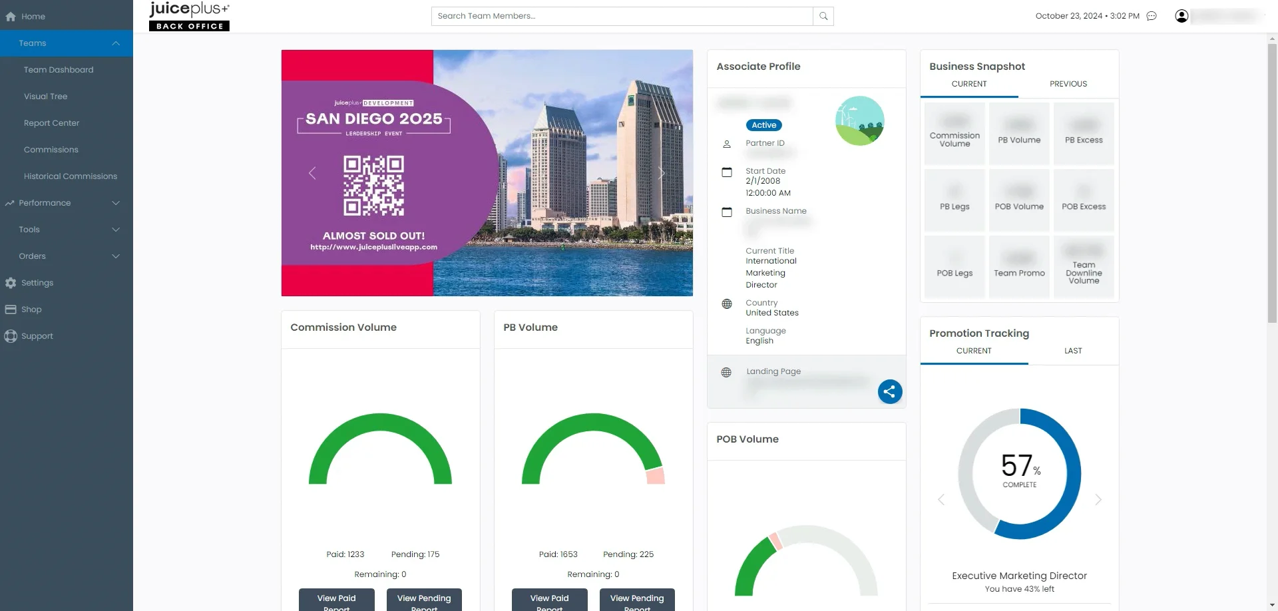Click the globe icon next to Landing Page

pyautogui.click(x=726, y=371)
